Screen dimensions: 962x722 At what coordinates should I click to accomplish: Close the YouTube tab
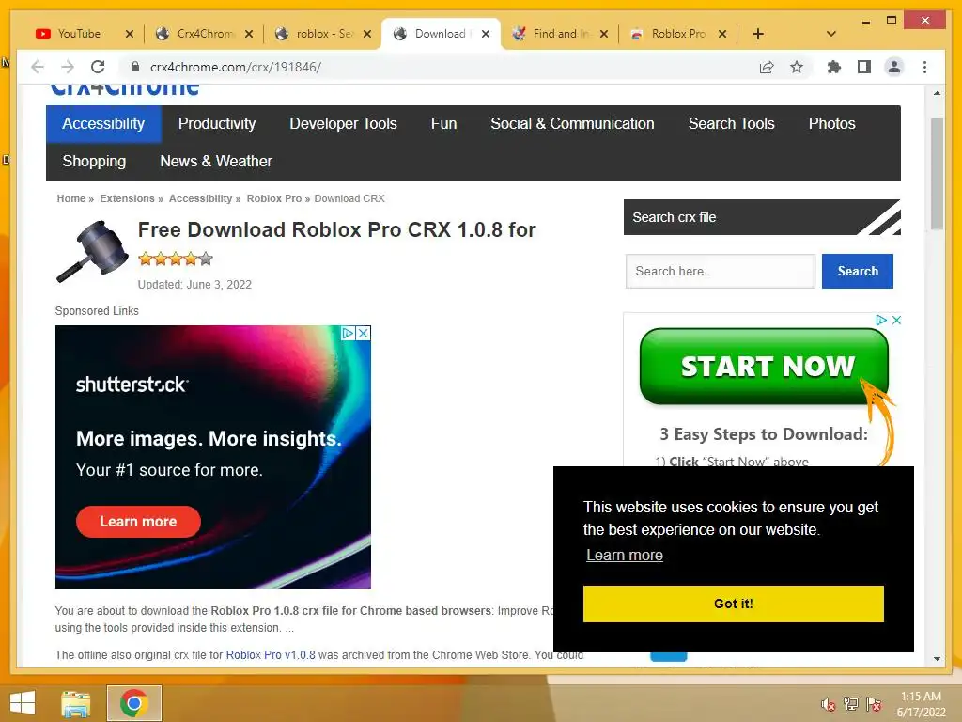129,34
